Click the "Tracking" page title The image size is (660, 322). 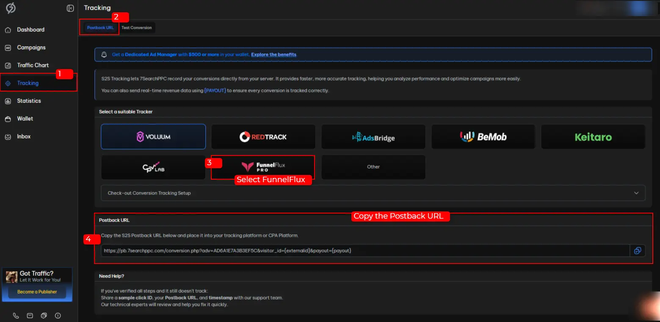[97, 8]
